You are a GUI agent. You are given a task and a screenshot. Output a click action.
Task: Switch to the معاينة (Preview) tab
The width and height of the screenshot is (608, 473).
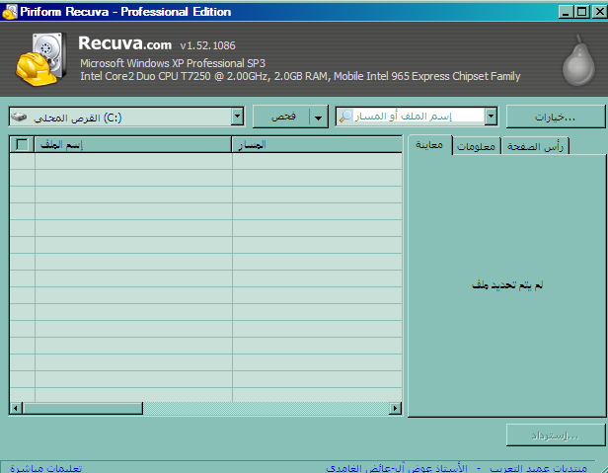tap(430, 145)
